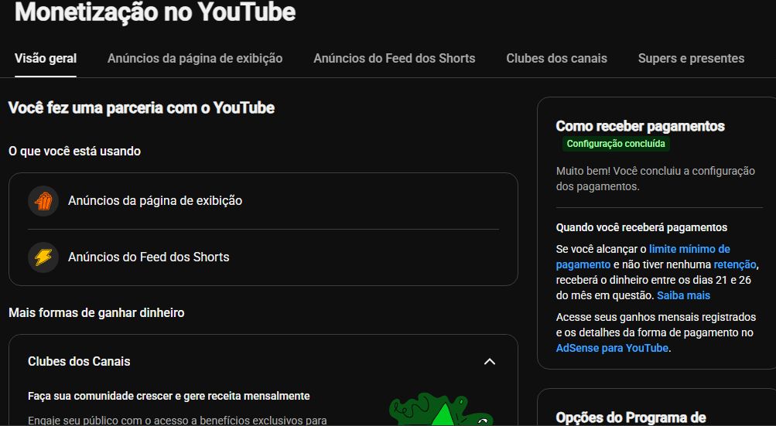Screen dimensions: 776x426
Task: Select the Anúncios da página de exibição row label
Action: 156,201
